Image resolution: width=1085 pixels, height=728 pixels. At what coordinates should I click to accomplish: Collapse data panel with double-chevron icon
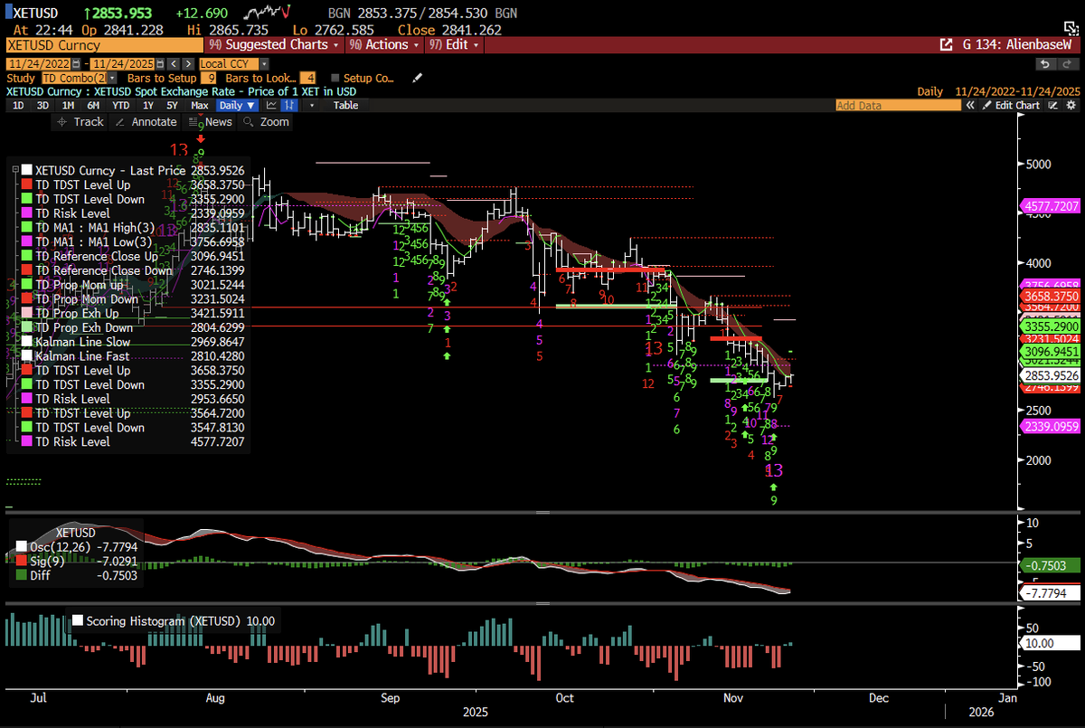pos(970,105)
